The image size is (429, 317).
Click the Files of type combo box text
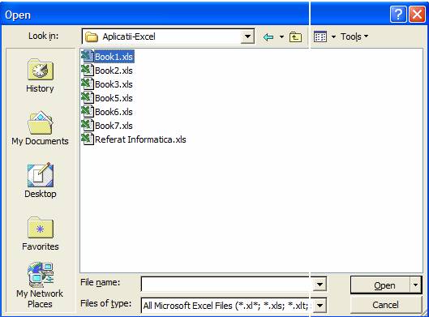coord(227,305)
